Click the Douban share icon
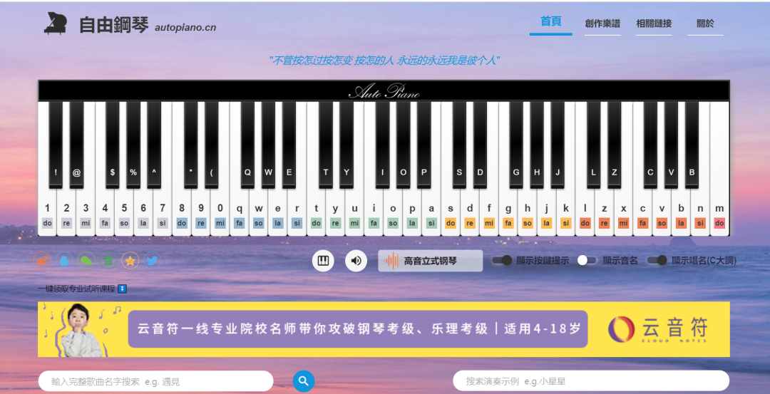 (x=108, y=261)
